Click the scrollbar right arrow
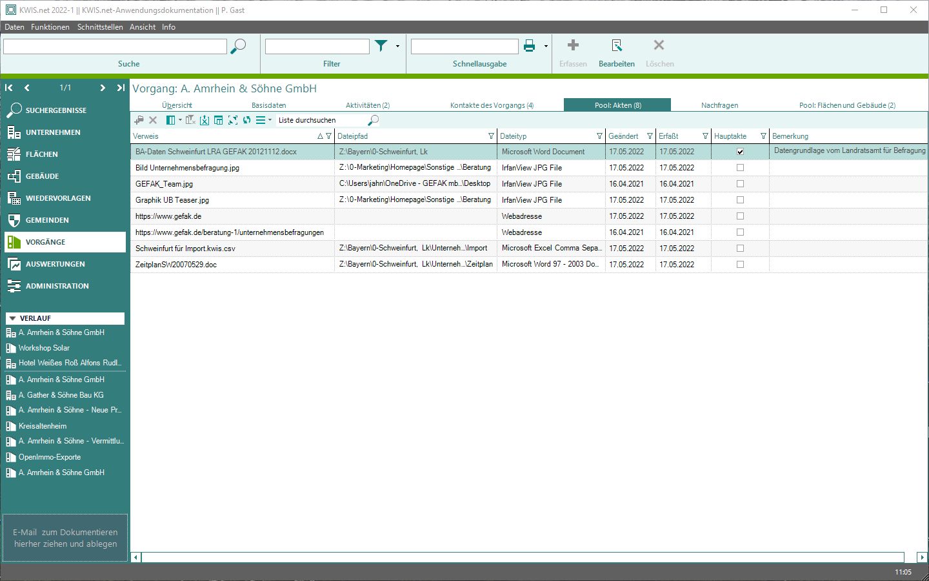The image size is (929, 581). pyautogui.click(x=922, y=557)
